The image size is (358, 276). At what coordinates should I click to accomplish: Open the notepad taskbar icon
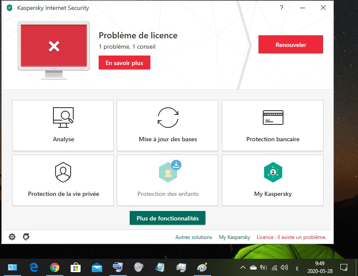click(x=160, y=267)
